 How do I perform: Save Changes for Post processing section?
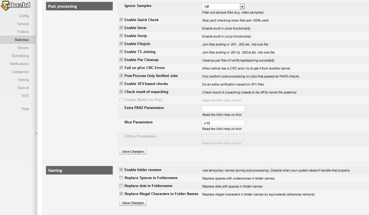[133, 152]
